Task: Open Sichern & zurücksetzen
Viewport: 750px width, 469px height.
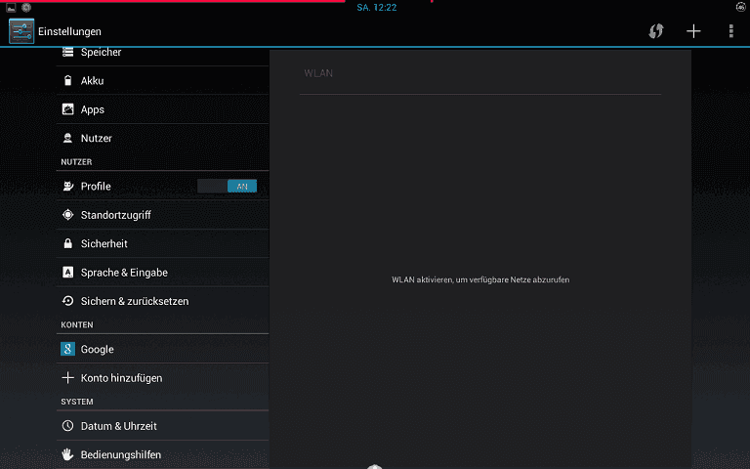Action: point(163,301)
